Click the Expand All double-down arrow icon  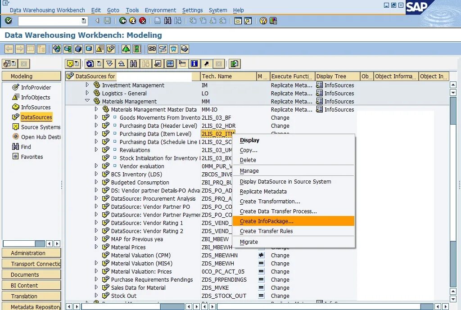click(110, 63)
